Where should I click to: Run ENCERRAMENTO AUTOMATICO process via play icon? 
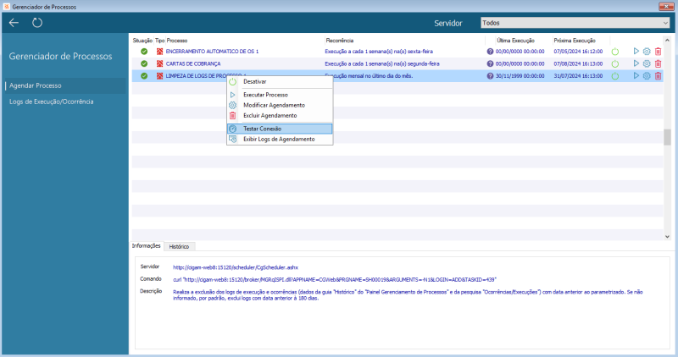[636, 52]
